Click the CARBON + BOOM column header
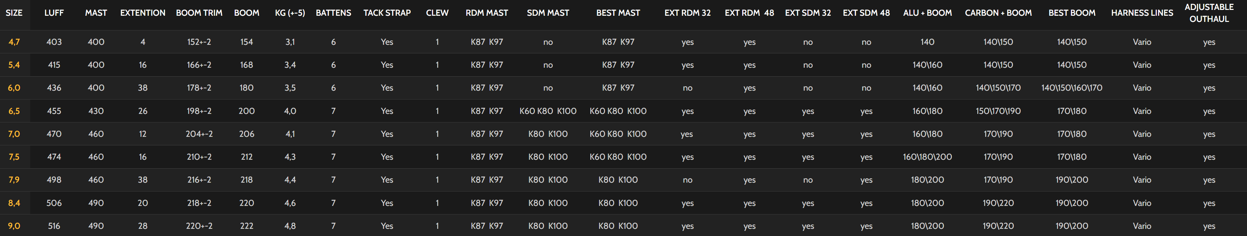 pos(998,13)
